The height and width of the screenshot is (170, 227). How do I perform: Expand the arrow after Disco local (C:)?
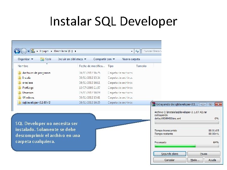pyautogui.click(x=75, y=51)
